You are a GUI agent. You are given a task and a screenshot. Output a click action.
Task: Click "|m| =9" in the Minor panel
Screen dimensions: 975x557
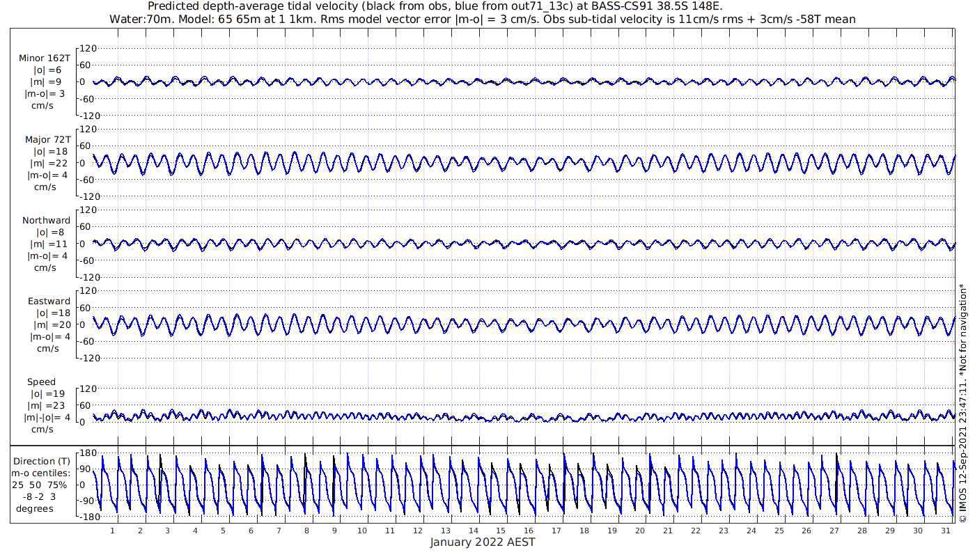(47, 82)
